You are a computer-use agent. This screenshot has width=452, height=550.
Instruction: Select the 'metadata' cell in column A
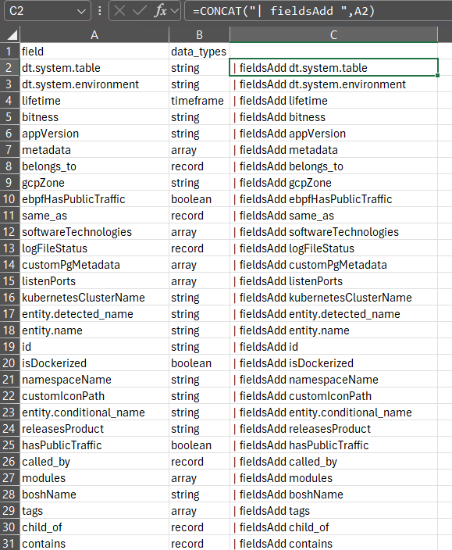94,150
